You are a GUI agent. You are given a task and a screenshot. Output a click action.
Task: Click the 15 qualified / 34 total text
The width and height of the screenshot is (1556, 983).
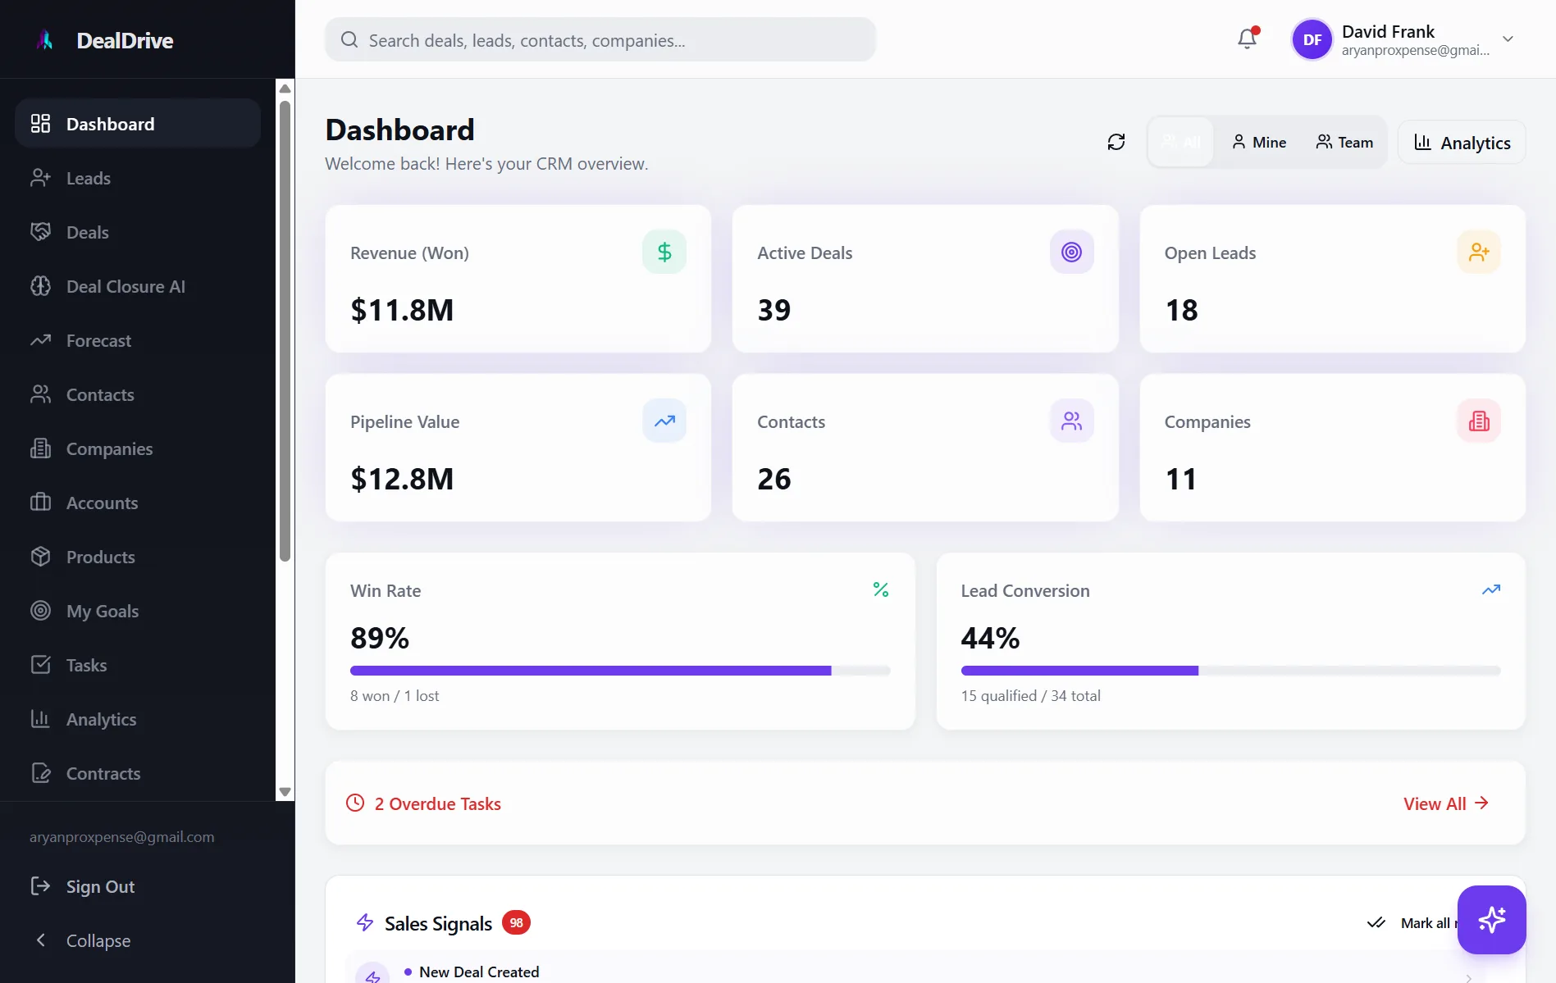pos(1030,695)
